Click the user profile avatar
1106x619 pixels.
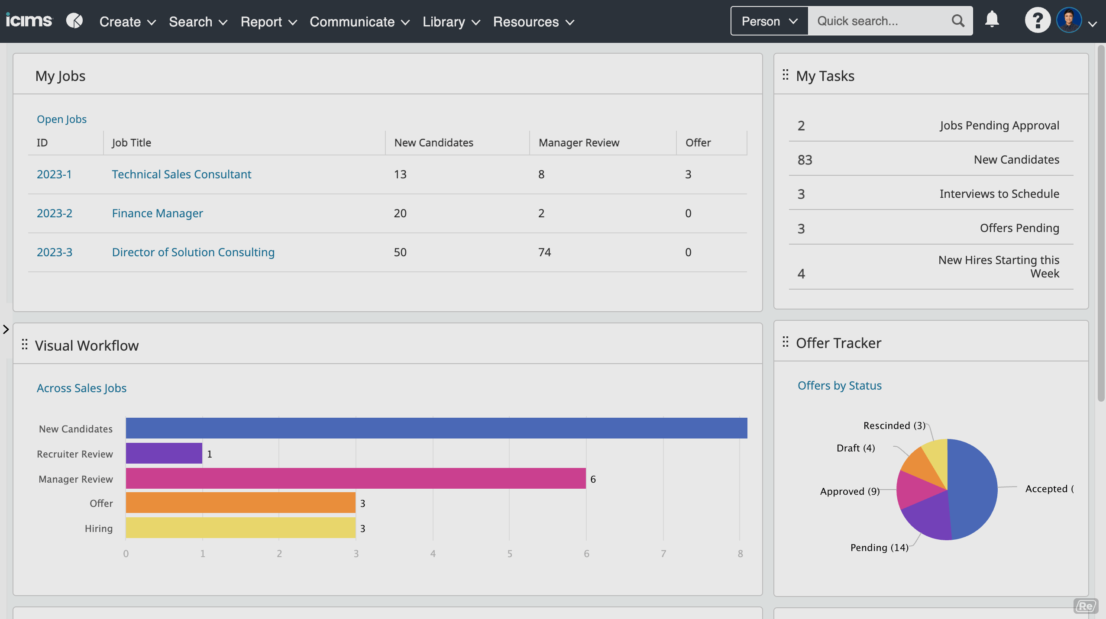click(1069, 20)
